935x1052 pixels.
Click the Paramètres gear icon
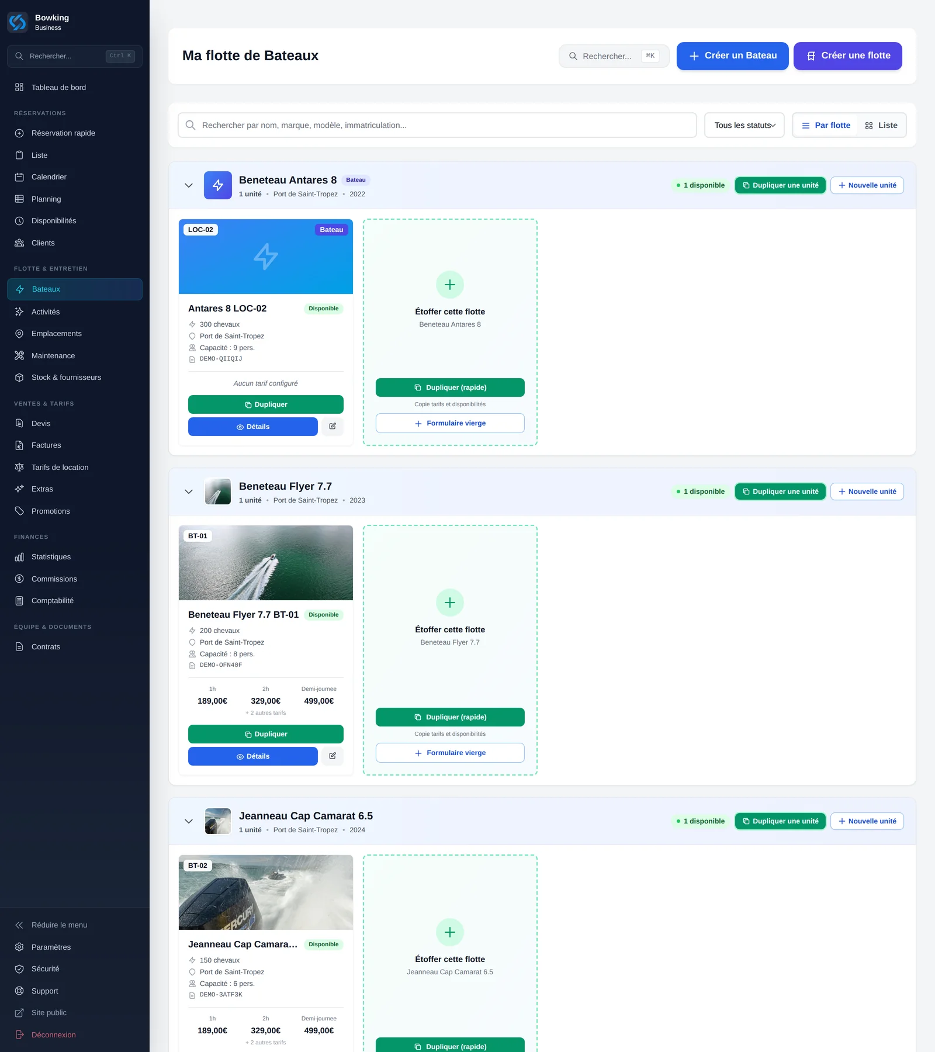coord(19,947)
